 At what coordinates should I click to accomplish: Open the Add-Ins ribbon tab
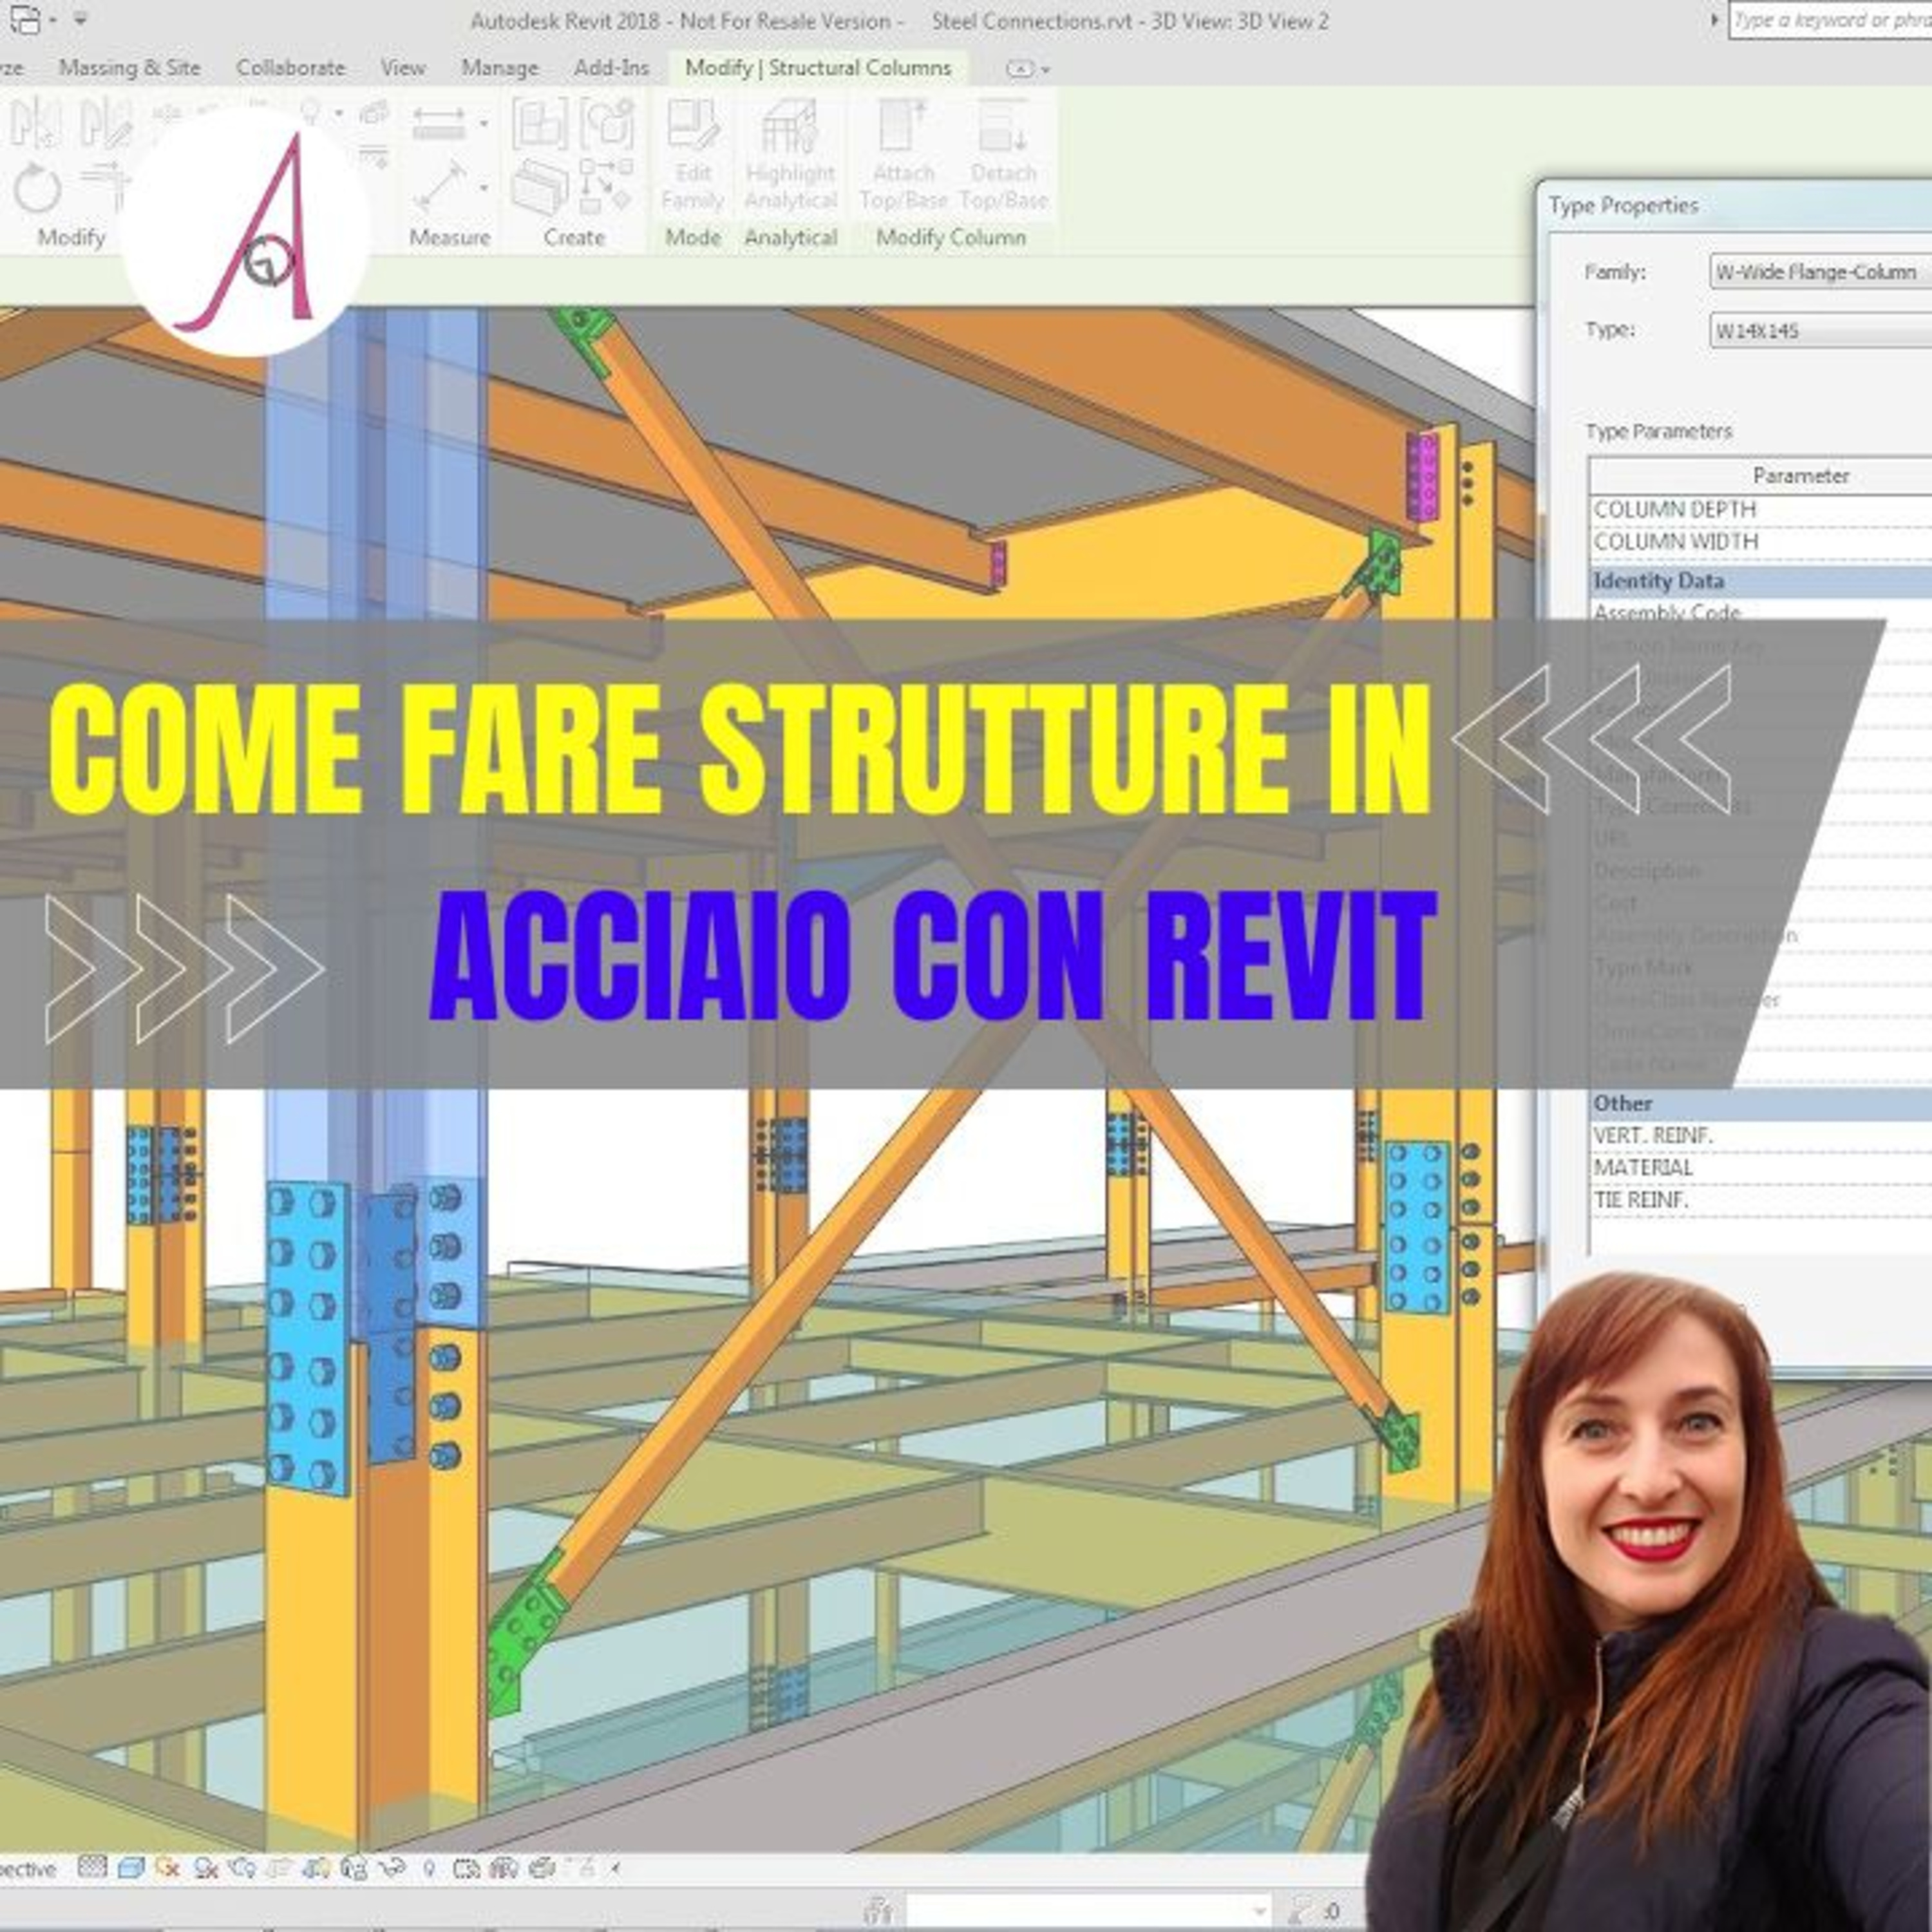click(611, 68)
